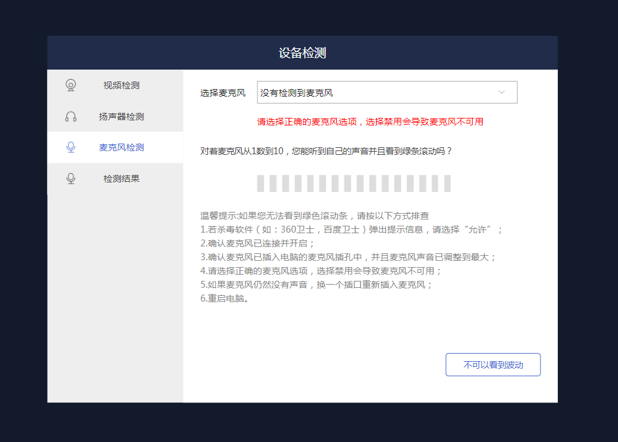Click the hint mentioning 360卫士 antivirus
618x442 pixels.
click(x=351, y=229)
